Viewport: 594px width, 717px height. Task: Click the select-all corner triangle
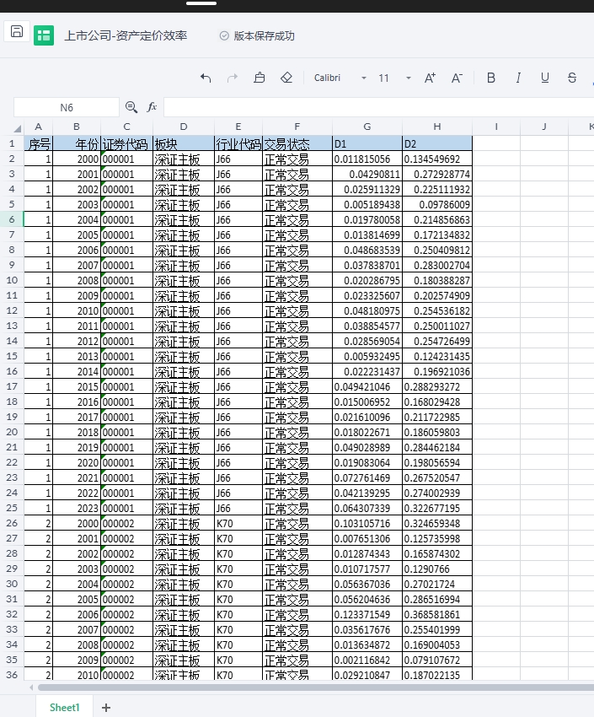[x=18, y=127]
